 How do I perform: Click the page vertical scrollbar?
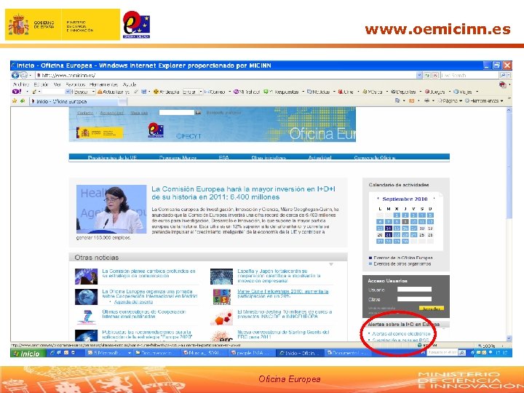509,224
